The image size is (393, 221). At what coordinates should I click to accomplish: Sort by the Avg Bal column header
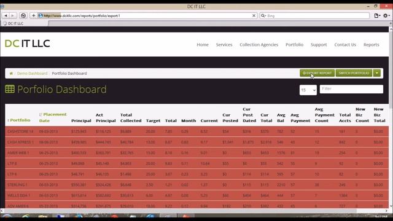(281, 117)
